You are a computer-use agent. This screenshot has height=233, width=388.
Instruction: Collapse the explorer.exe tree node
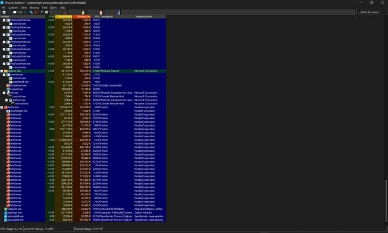[2, 71]
